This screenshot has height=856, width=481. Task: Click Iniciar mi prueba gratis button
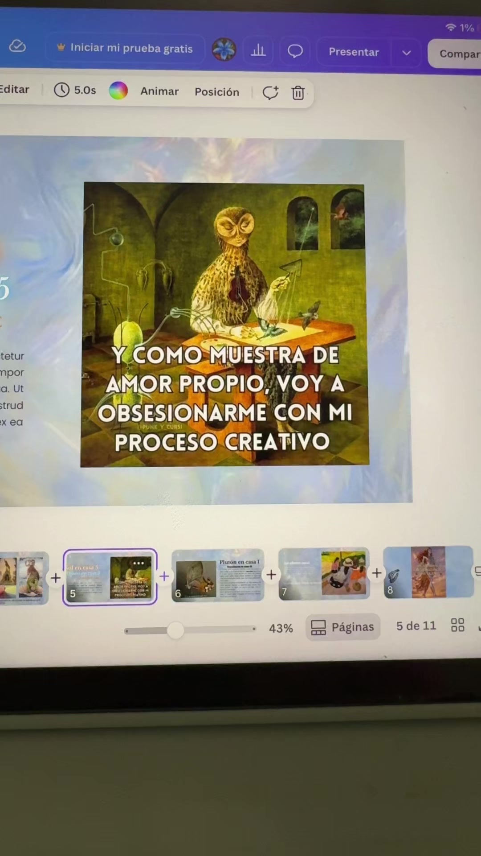[125, 48]
